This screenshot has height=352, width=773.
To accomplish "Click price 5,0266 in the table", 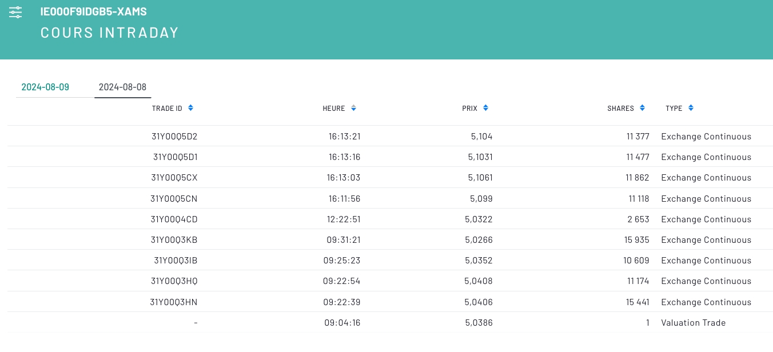I will point(479,240).
